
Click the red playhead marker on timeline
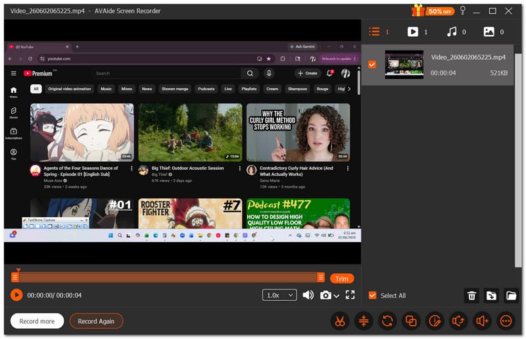tap(18, 270)
